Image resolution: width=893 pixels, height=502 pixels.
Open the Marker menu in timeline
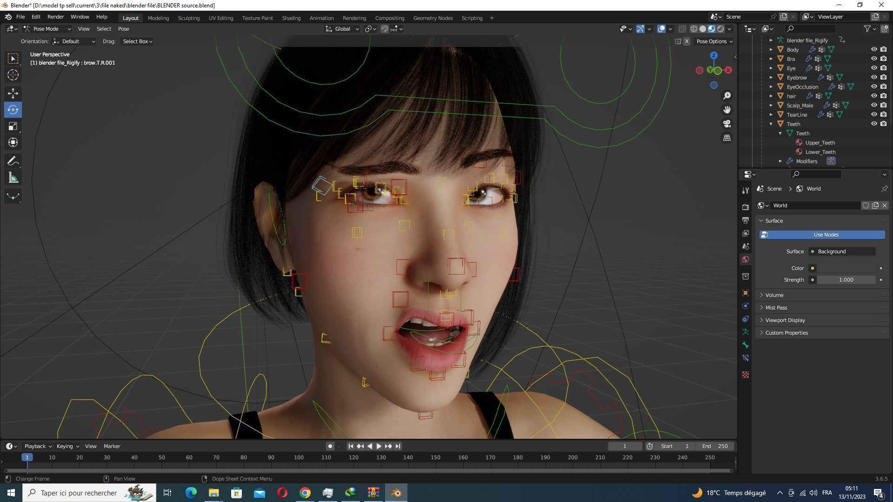click(112, 446)
